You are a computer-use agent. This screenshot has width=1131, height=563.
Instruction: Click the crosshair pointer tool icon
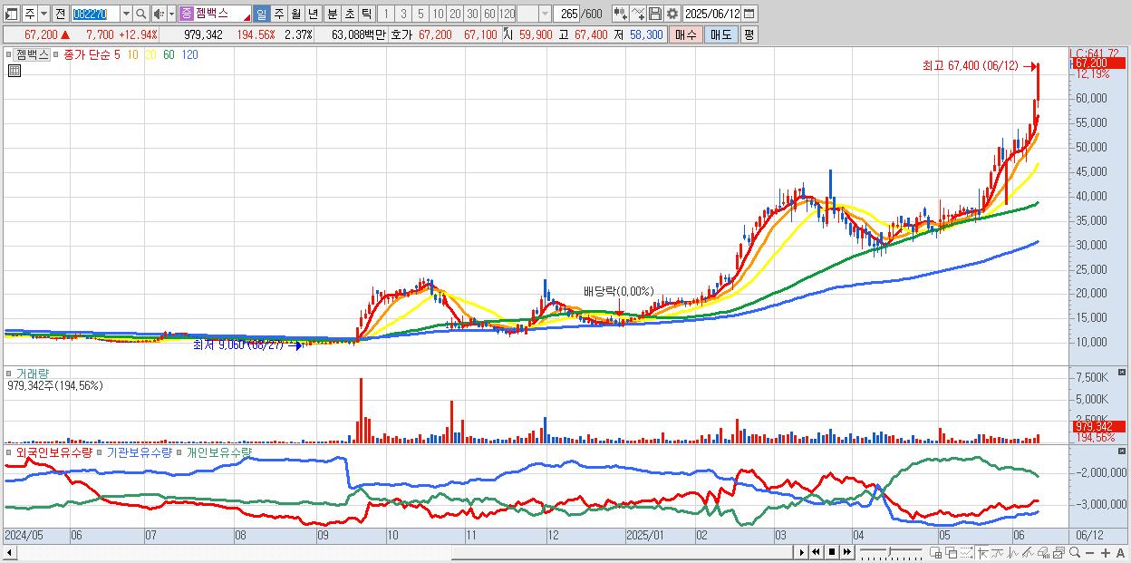click(982, 552)
